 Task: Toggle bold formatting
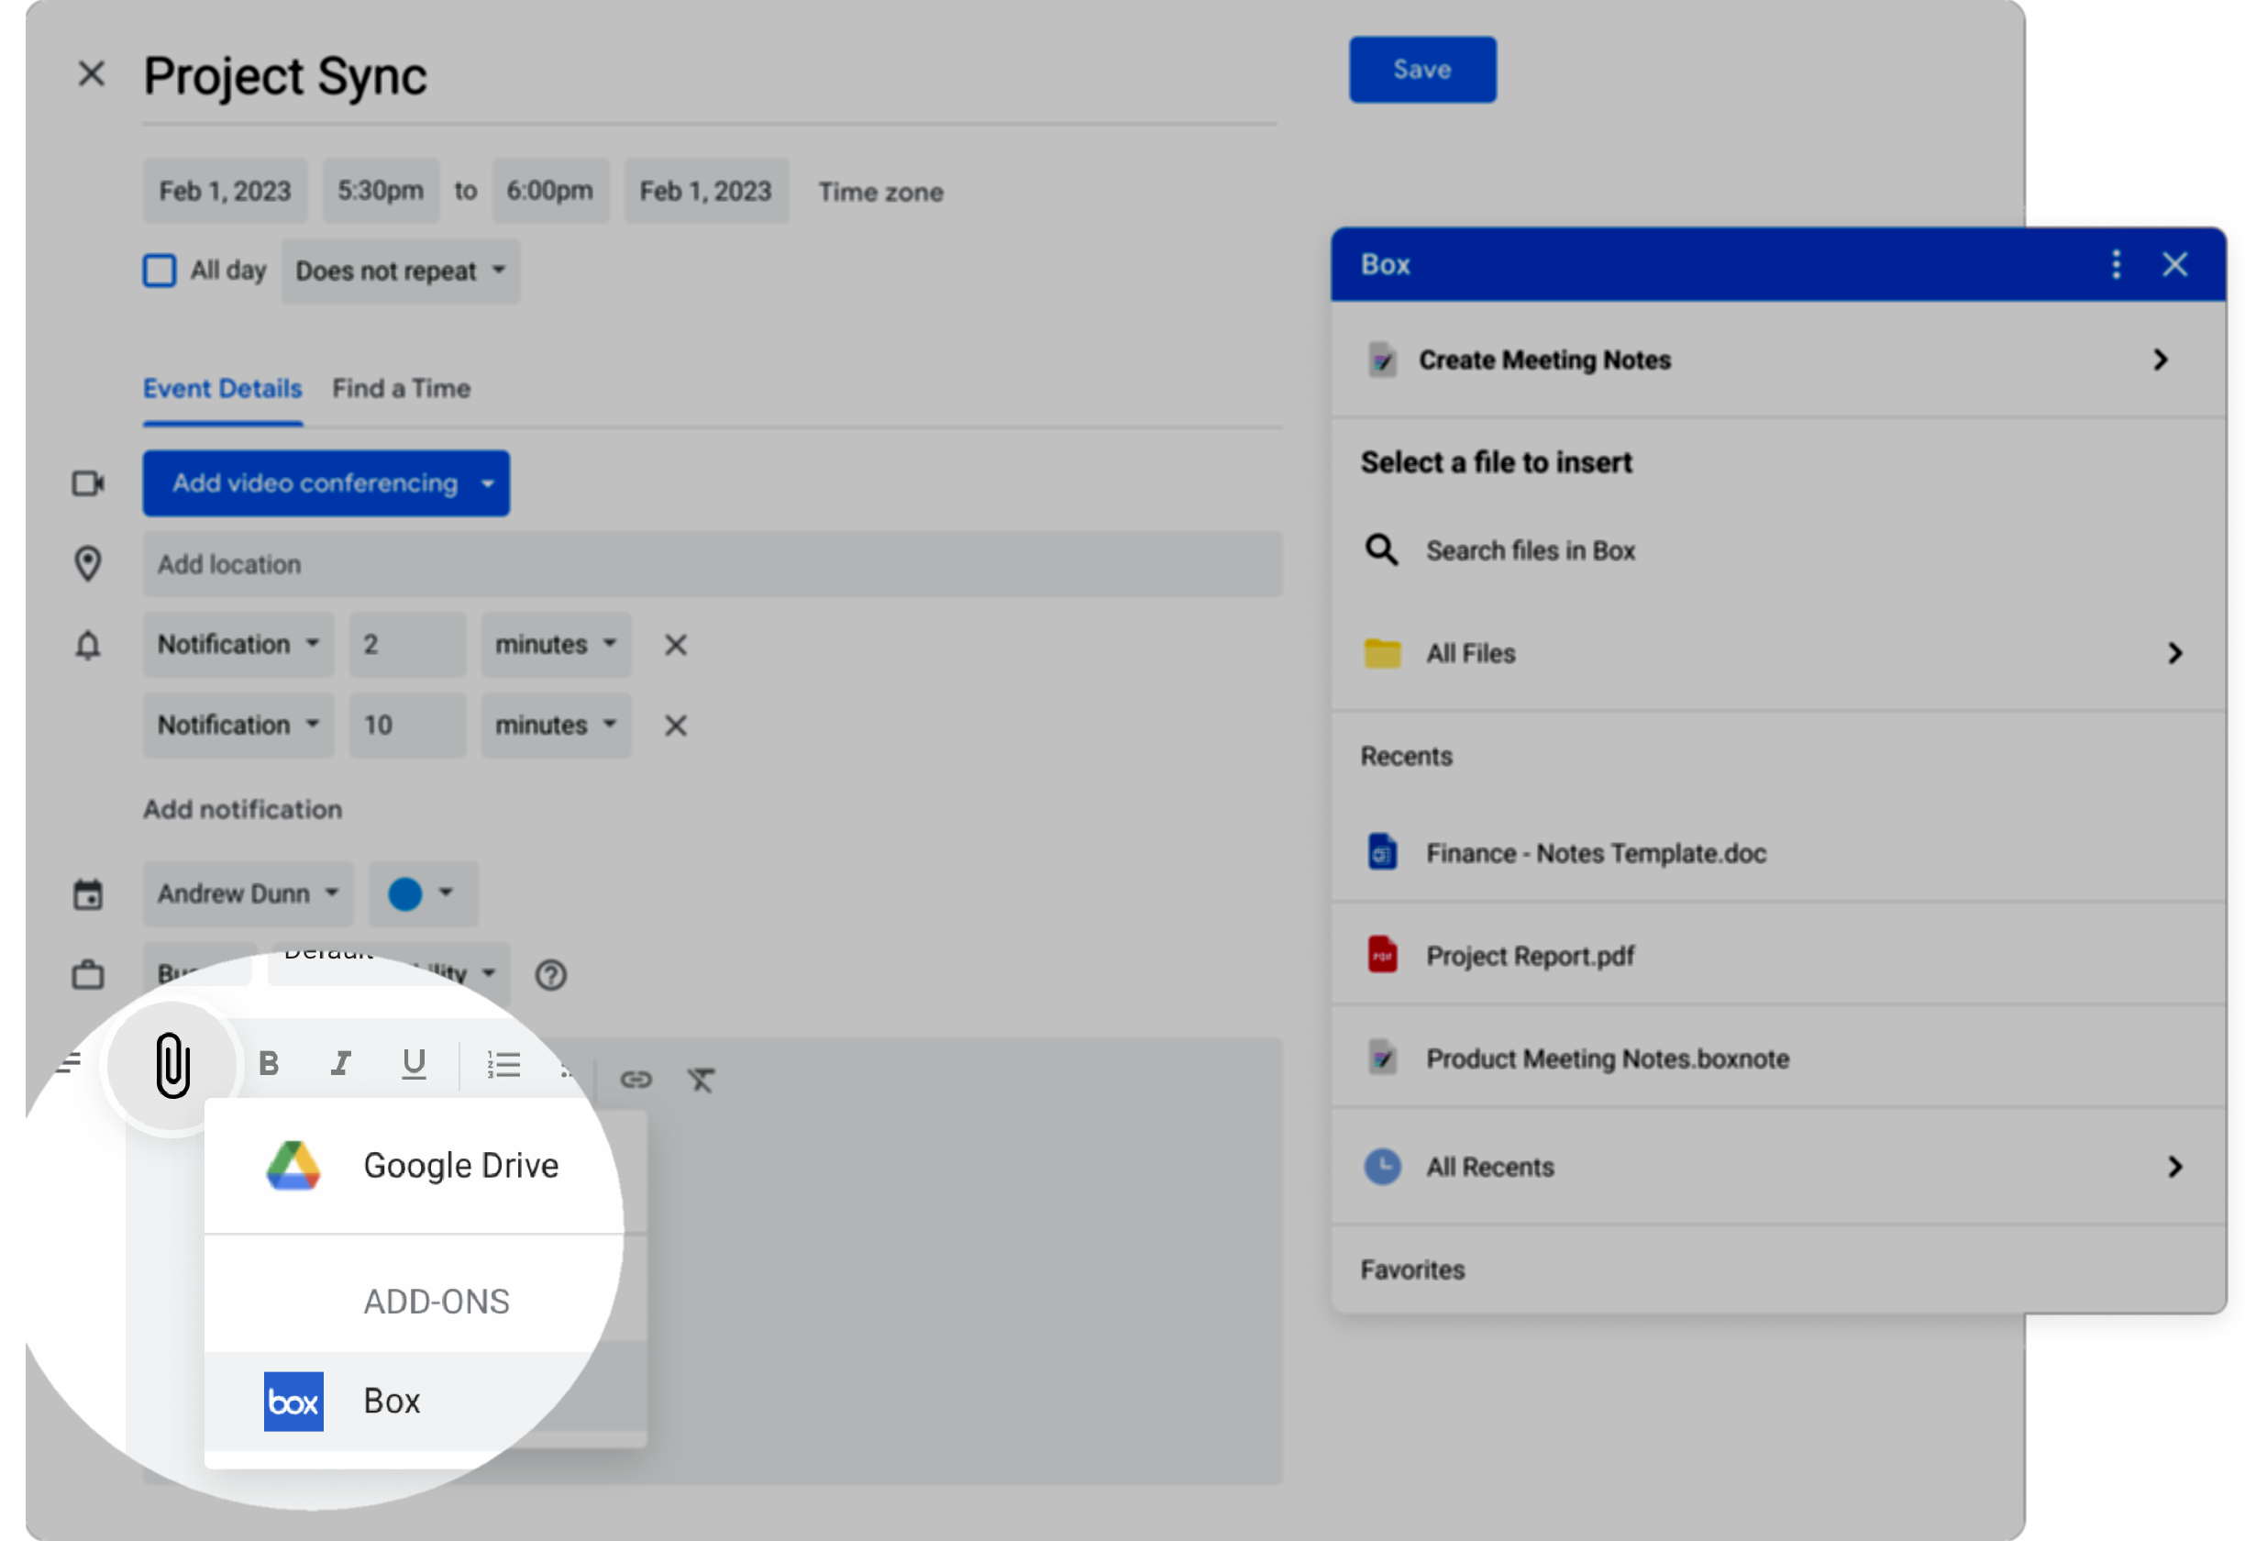[x=269, y=1064]
